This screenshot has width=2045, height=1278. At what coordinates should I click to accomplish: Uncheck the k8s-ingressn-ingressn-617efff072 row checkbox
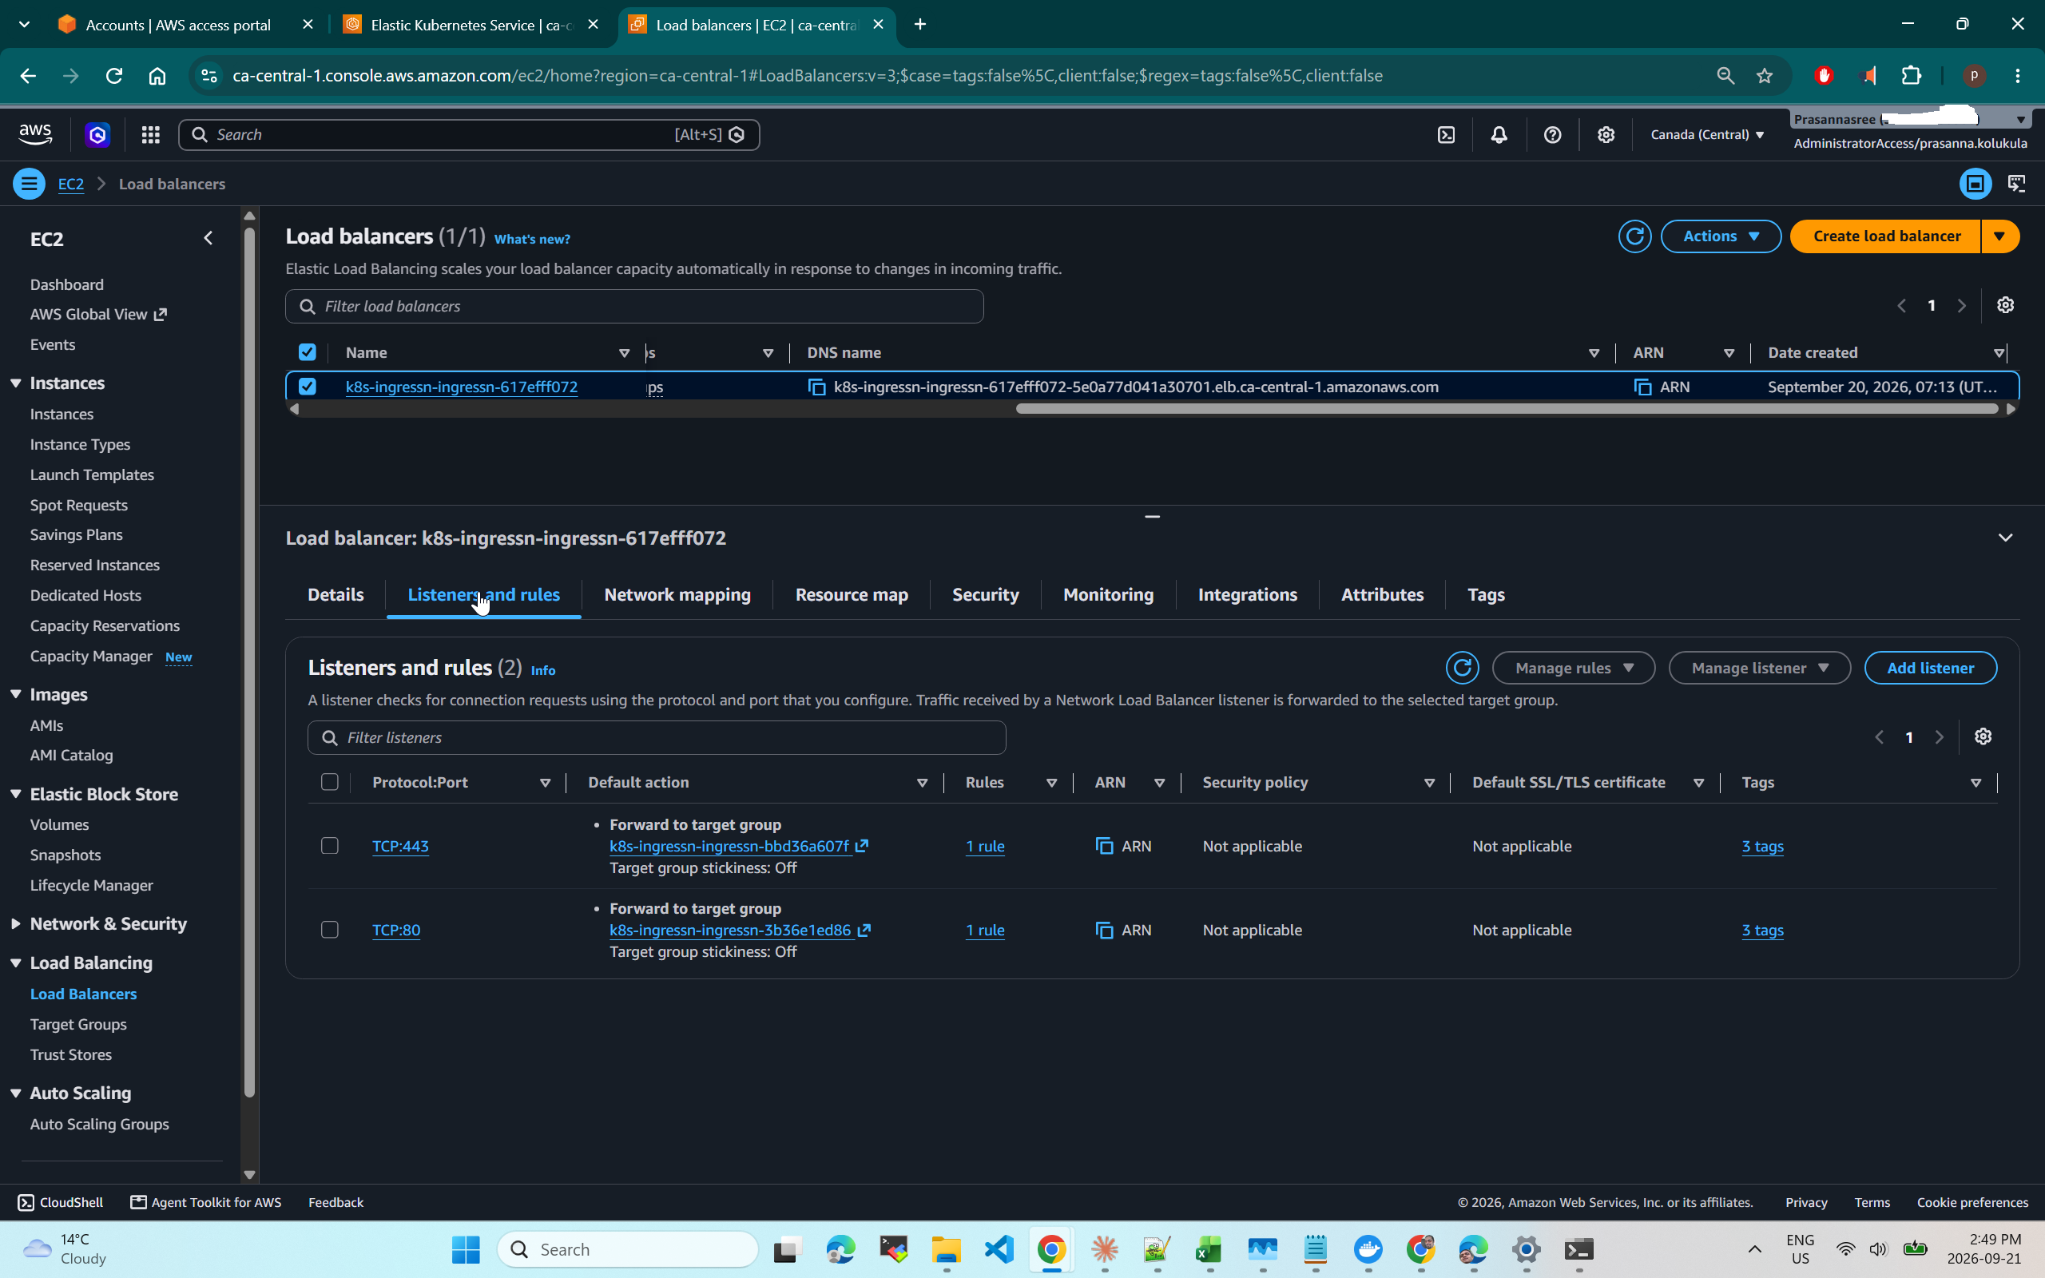click(x=307, y=387)
